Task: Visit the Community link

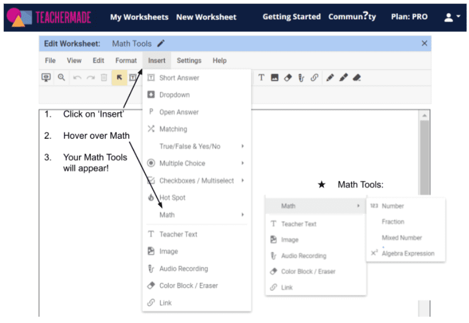Action: pos(352,17)
